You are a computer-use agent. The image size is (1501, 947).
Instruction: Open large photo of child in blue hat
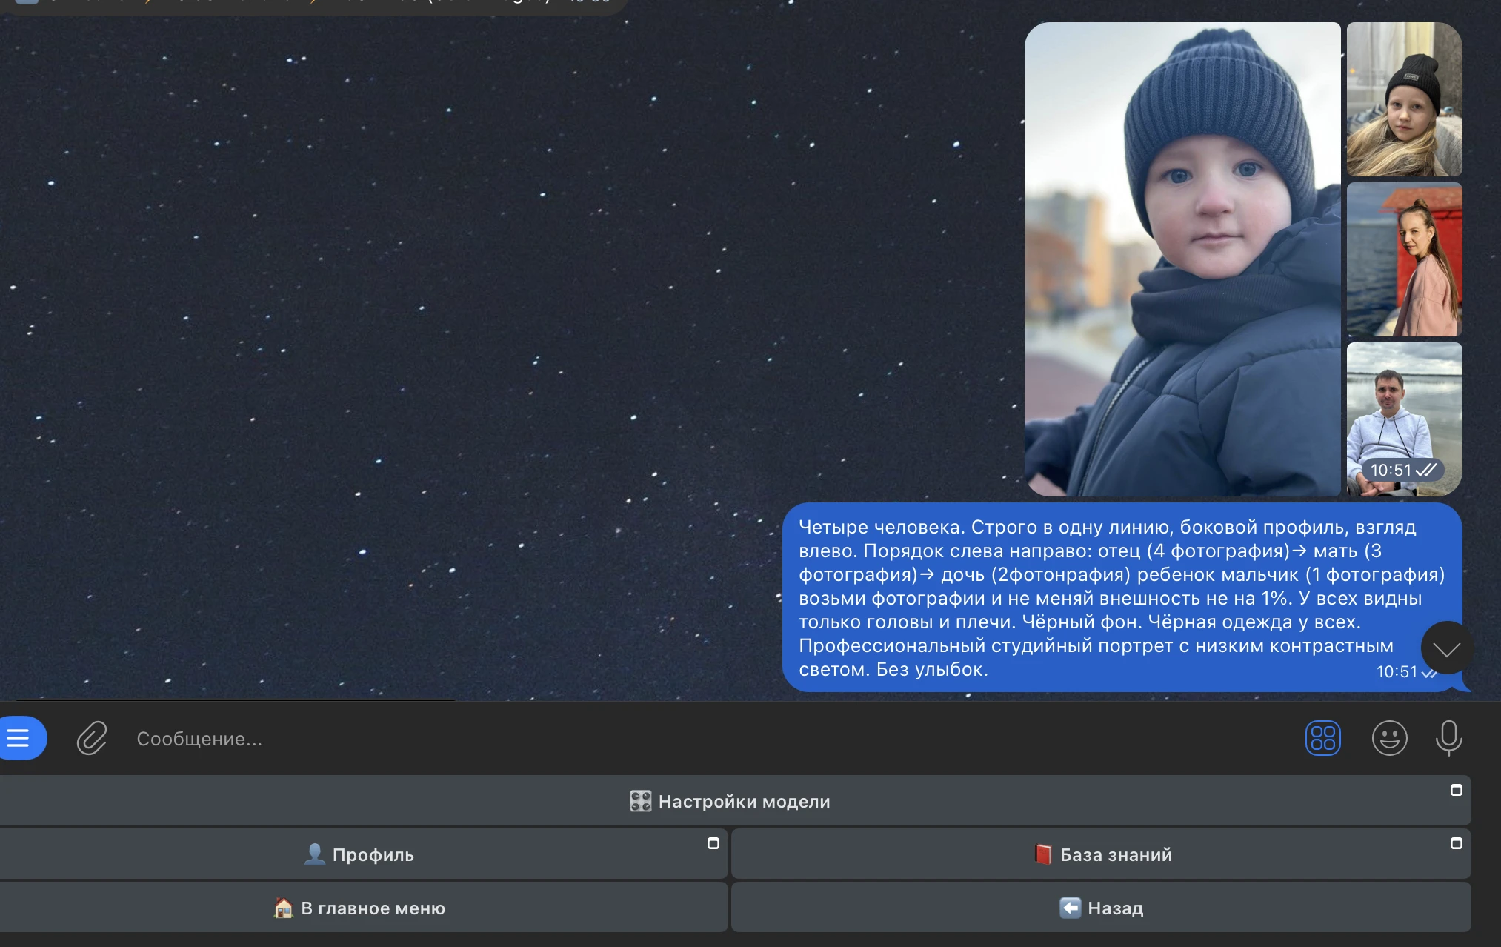coord(1182,259)
